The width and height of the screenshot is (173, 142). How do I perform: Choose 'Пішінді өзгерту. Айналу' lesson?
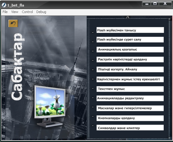click(130, 69)
